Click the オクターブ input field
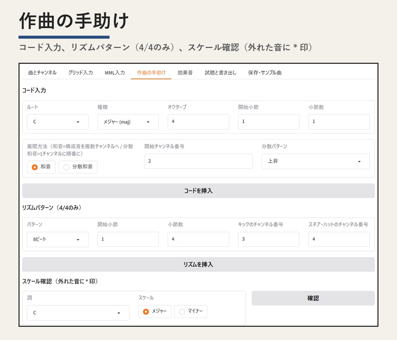The height and width of the screenshot is (340, 397). click(198, 122)
